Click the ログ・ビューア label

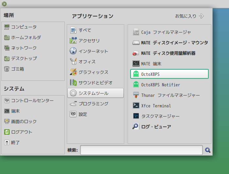click(x=156, y=127)
